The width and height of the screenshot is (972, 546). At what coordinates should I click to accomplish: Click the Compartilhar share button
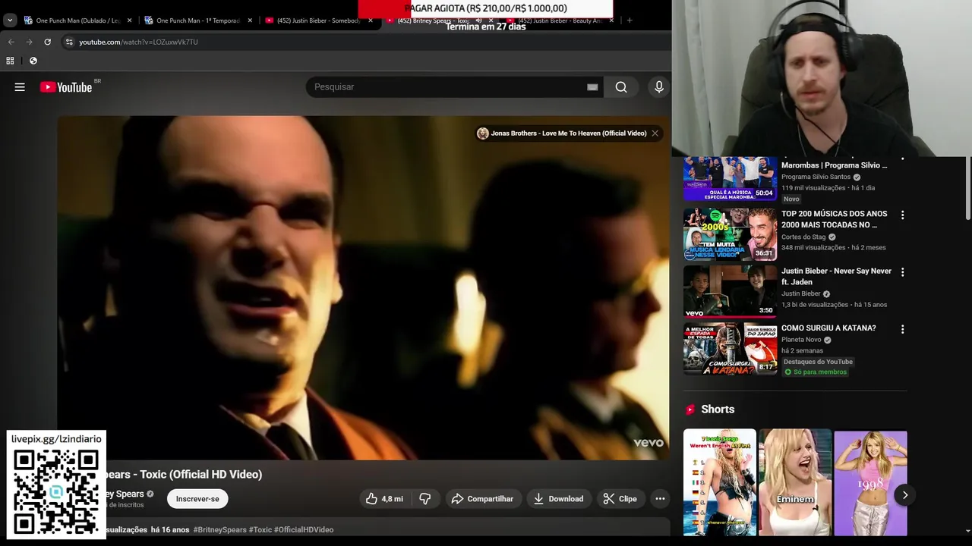482,499
